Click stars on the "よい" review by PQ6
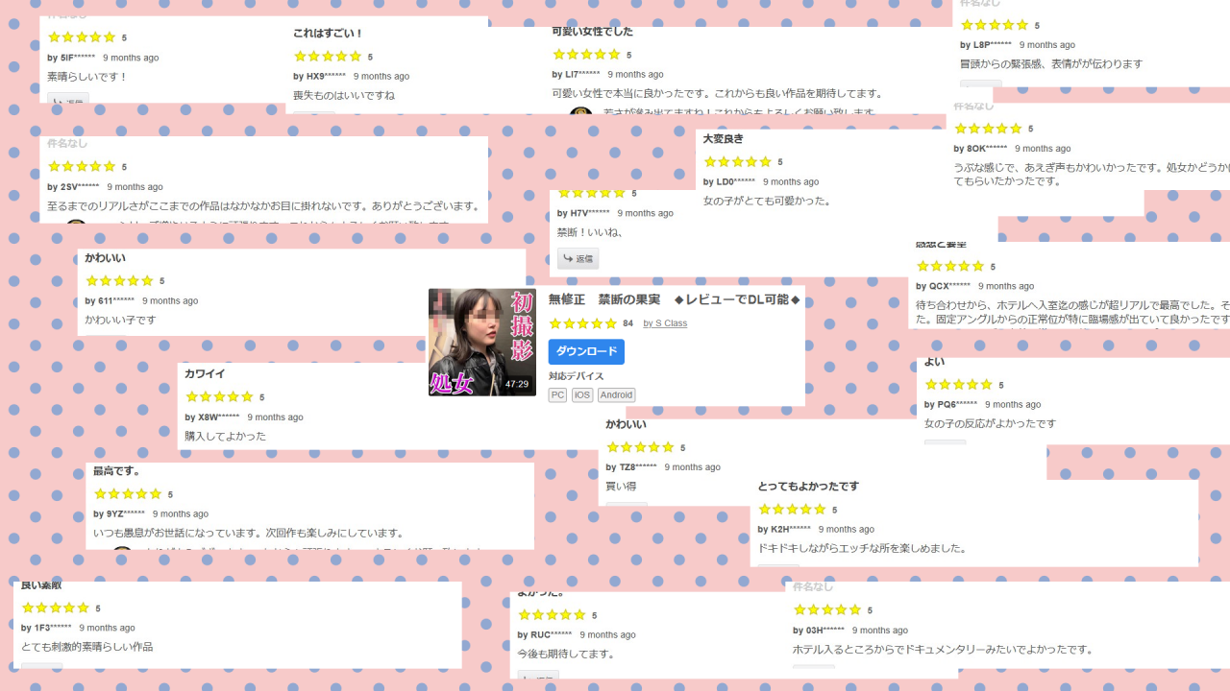The width and height of the screenshot is (1230, 691). pyautogui.click(x=958, y=385)
